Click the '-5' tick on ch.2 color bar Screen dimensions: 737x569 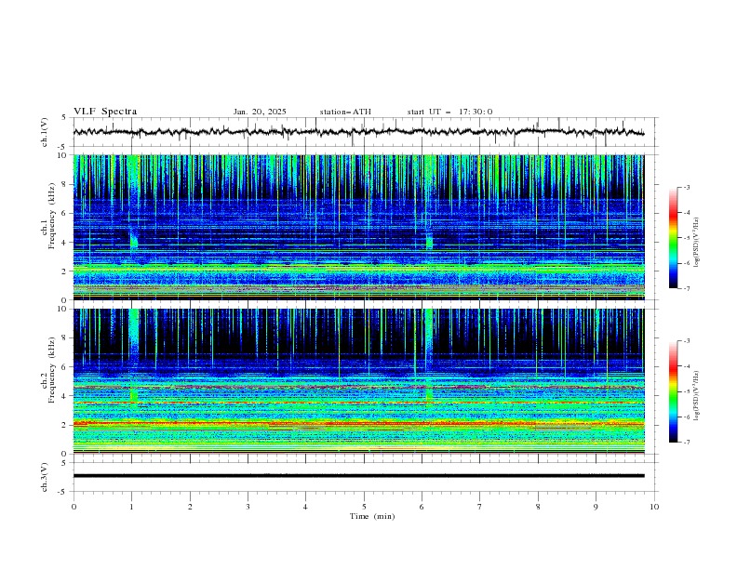coord(687,391)
